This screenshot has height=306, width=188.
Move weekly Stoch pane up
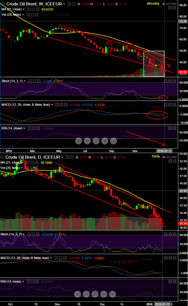(x=166, y=81)
